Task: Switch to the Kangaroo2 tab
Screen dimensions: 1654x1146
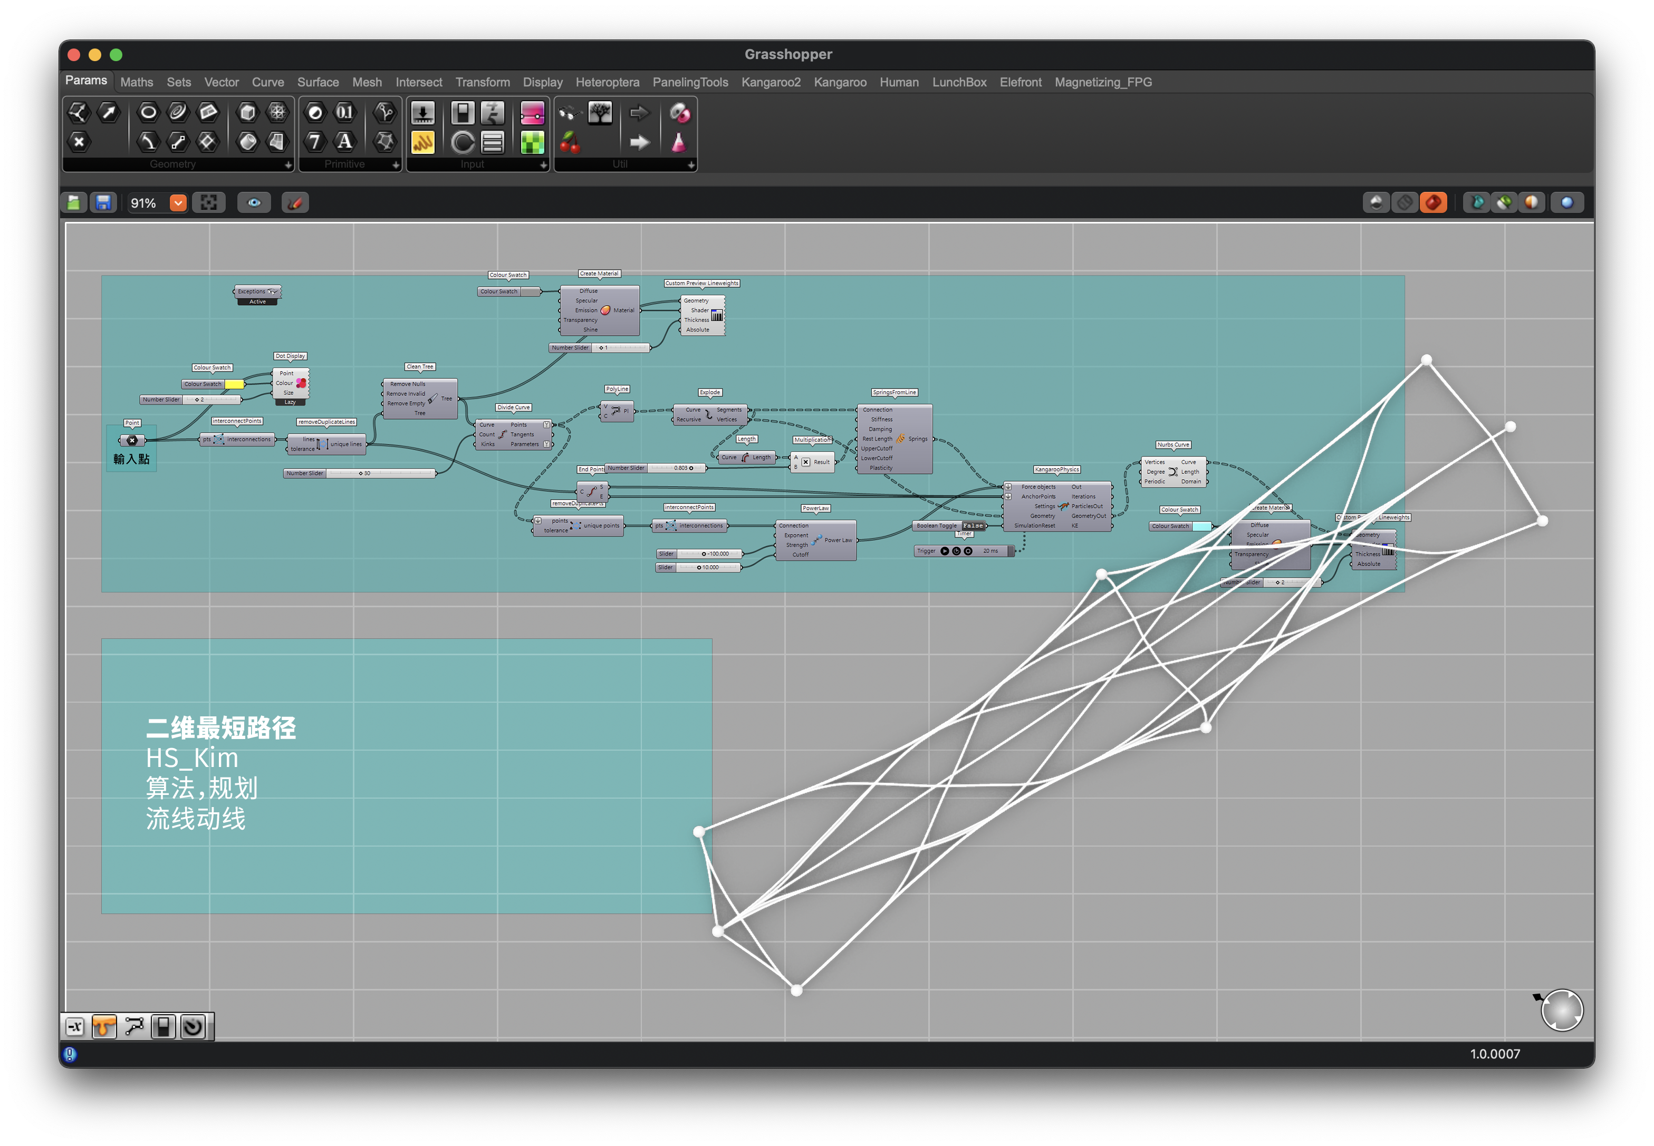Action: [771, 83]
